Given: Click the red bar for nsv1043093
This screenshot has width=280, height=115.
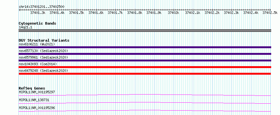Looking at the screenshot, I should pos(145,67).
